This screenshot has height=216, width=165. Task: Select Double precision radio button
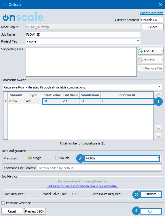pos(57,158)
